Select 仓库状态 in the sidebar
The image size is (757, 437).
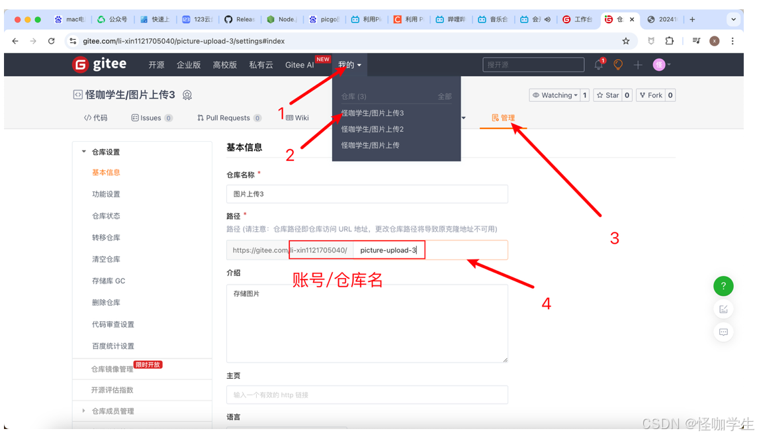[106, 216]
